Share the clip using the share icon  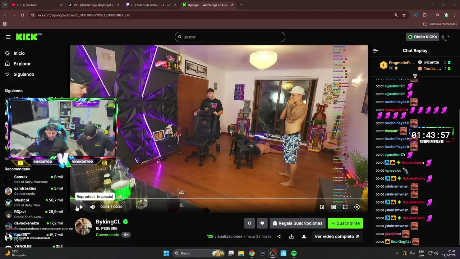pos(279,236)
